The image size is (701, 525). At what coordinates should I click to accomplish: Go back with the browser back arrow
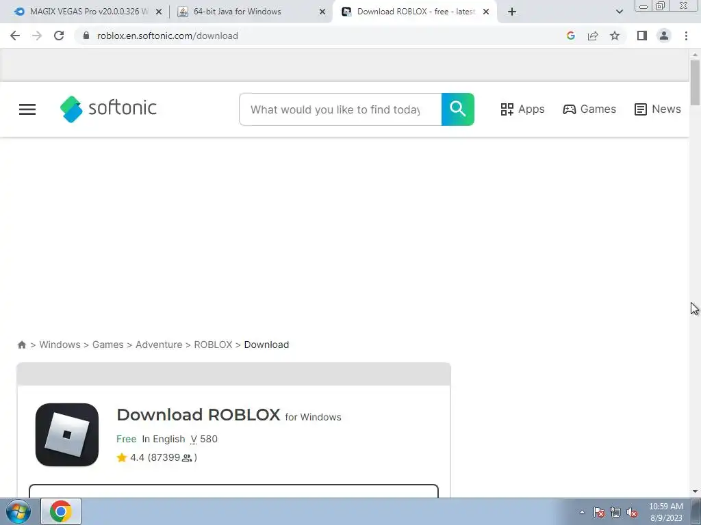click(x=15, y=36)
